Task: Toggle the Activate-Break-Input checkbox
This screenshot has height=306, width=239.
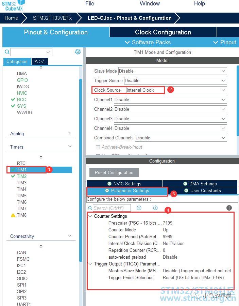Action: coord(98,147)
